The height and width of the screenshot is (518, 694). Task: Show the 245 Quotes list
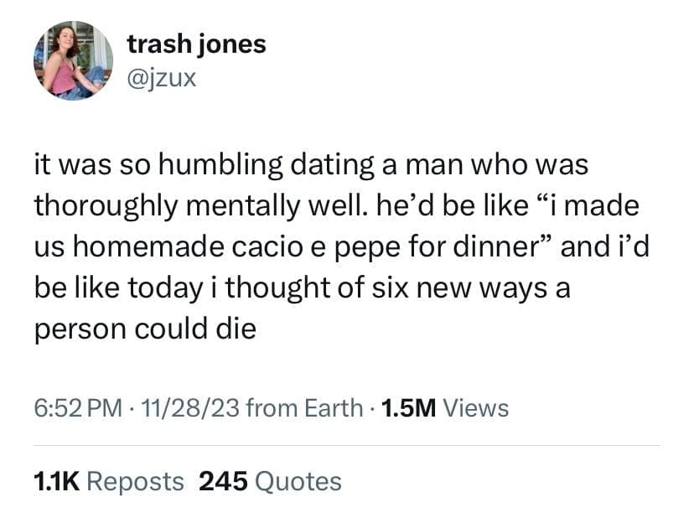point(271,481)
